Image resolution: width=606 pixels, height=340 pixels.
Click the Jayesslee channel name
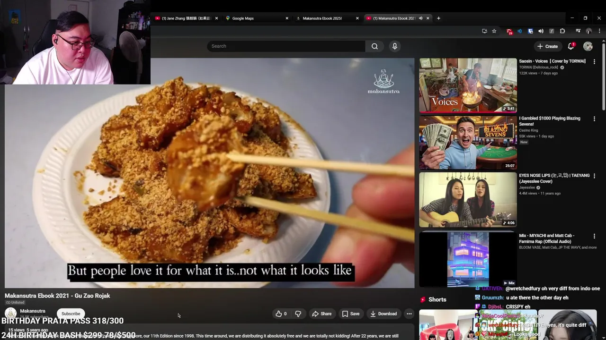[x=527, y=187]
